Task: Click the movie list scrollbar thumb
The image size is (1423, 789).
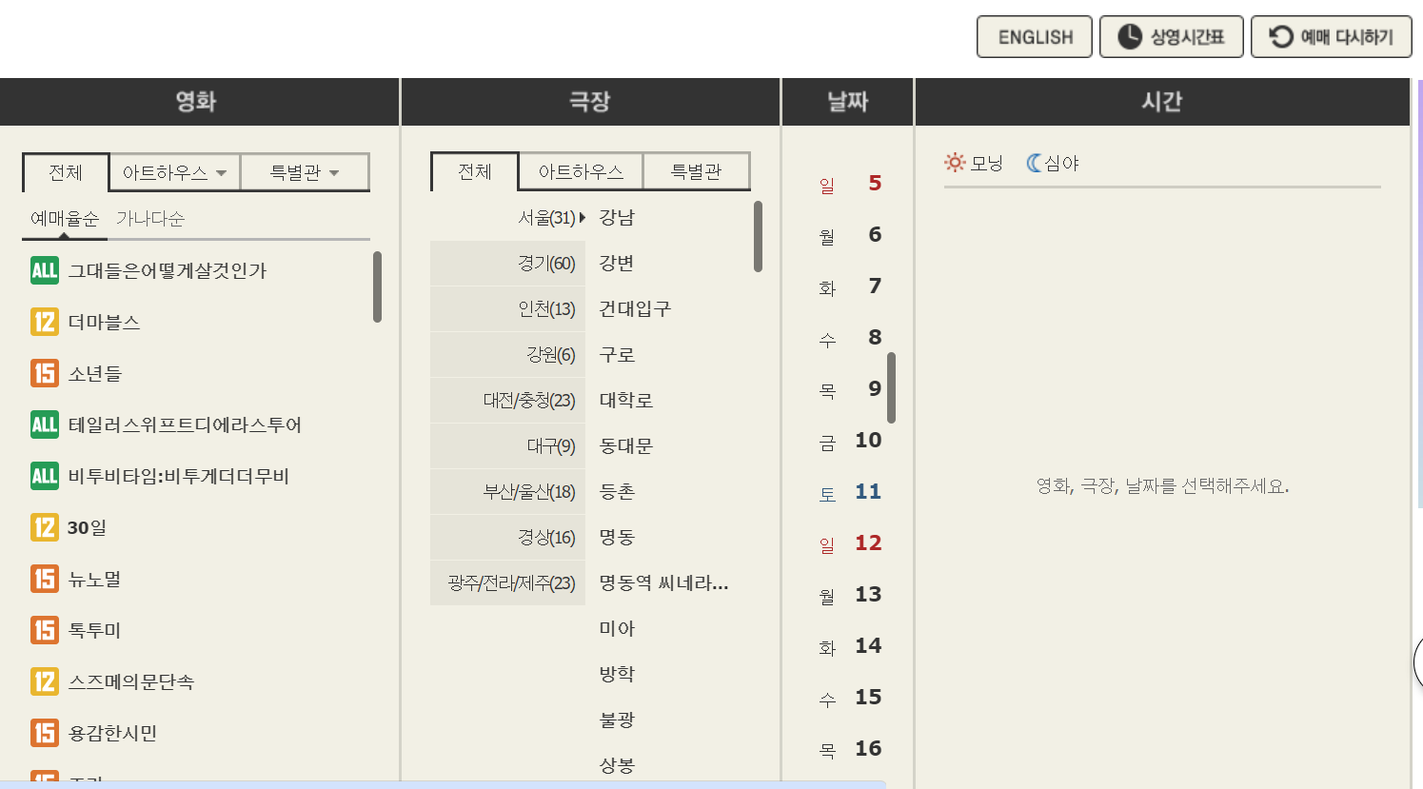Action: pyautogui.click(x=378, y=286)
